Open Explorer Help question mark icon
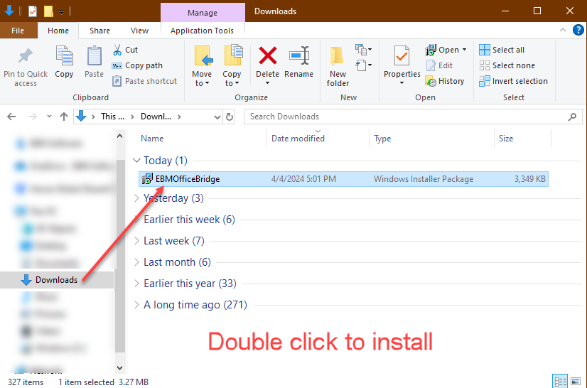Viewport: 587px width, 388px height. (x=578, y=30)
